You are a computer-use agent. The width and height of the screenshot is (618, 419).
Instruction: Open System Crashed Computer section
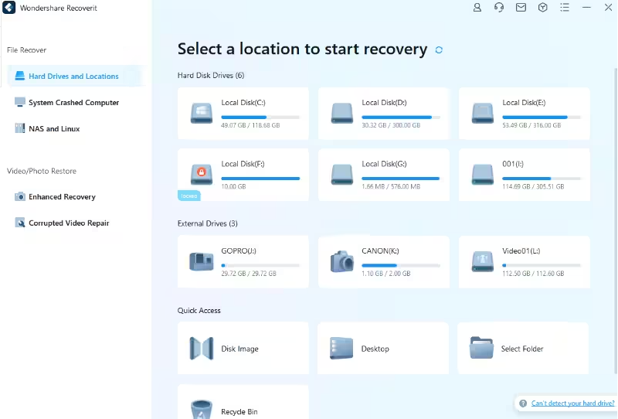[x=73, y=103]
